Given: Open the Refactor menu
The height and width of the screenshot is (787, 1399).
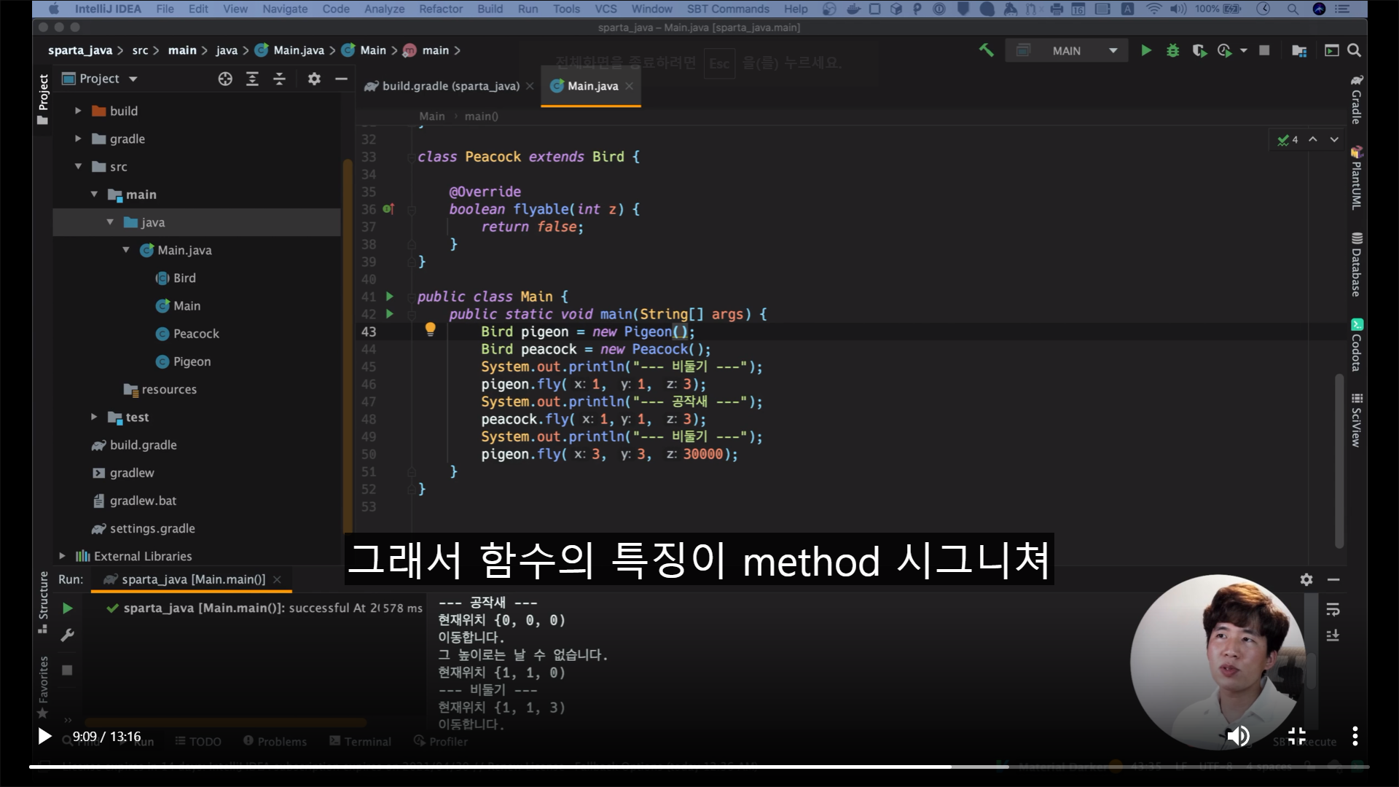Looking at the screenshot, I should pyautogui.click(x=441, y=9).
